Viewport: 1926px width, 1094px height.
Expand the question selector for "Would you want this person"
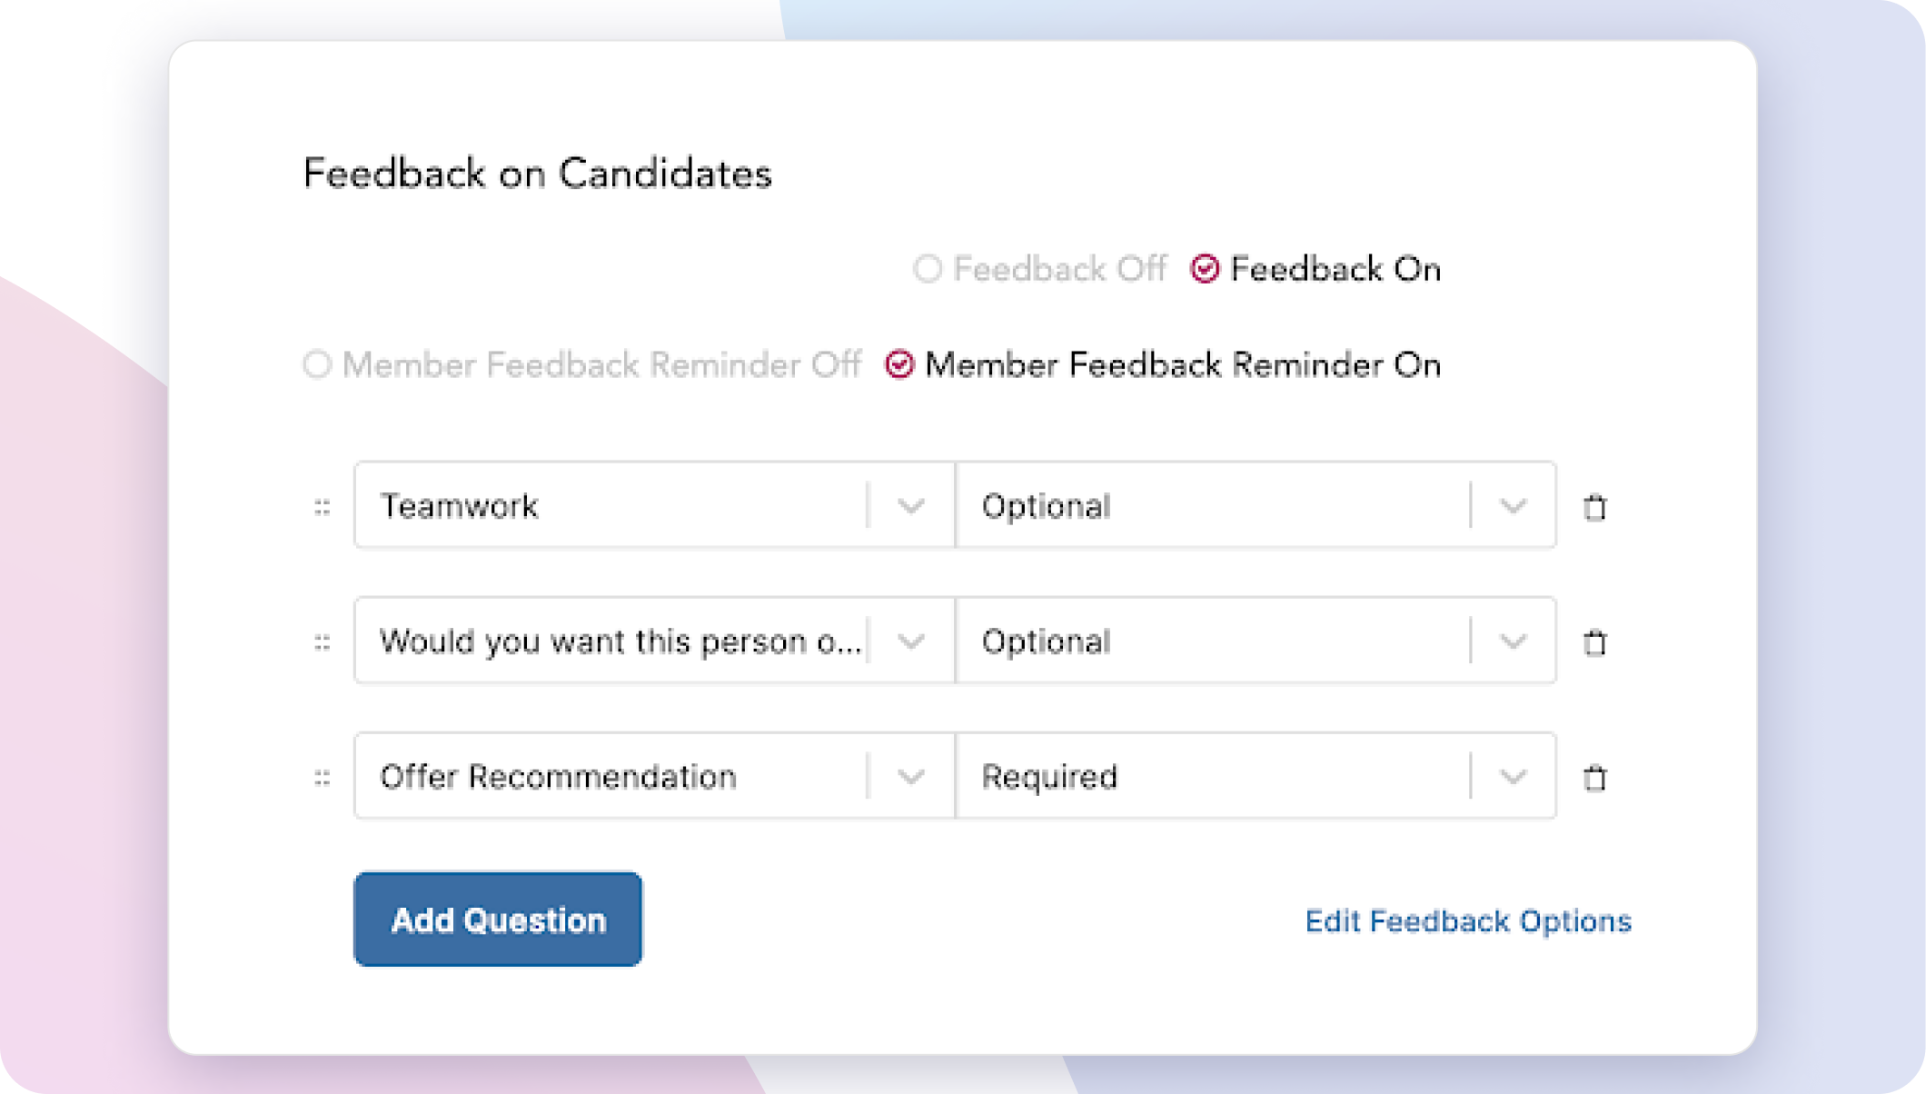pos(909,642)
